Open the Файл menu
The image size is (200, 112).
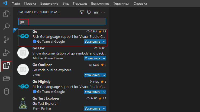tap(16, 4)
